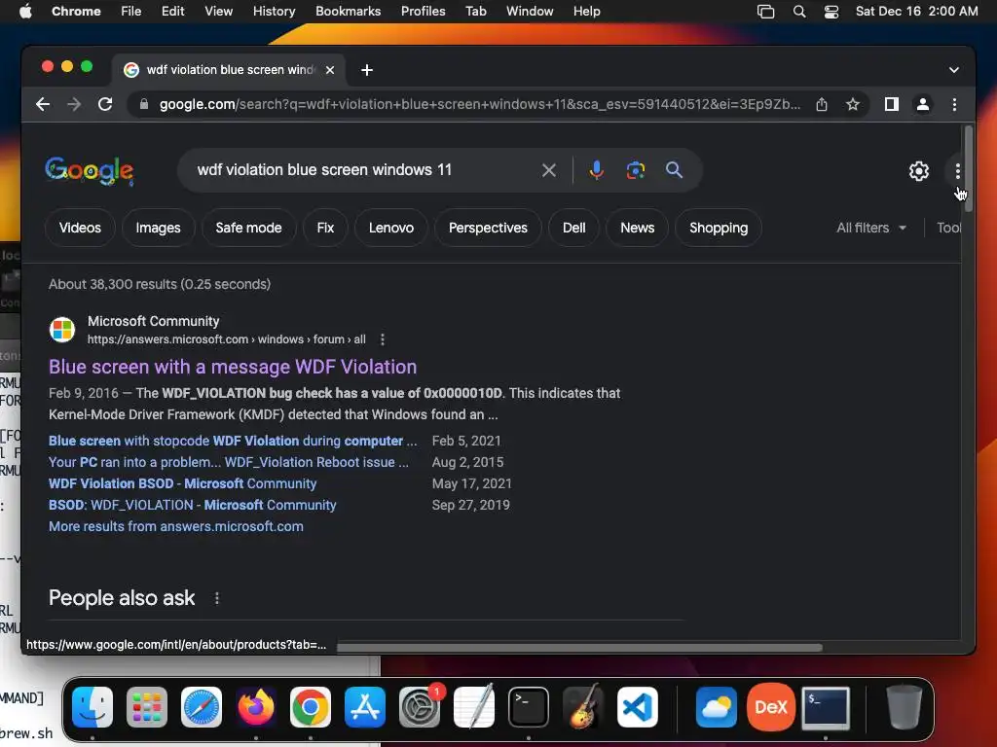
Task: Open Chrome side panel
Action: (x=892, y=104)
